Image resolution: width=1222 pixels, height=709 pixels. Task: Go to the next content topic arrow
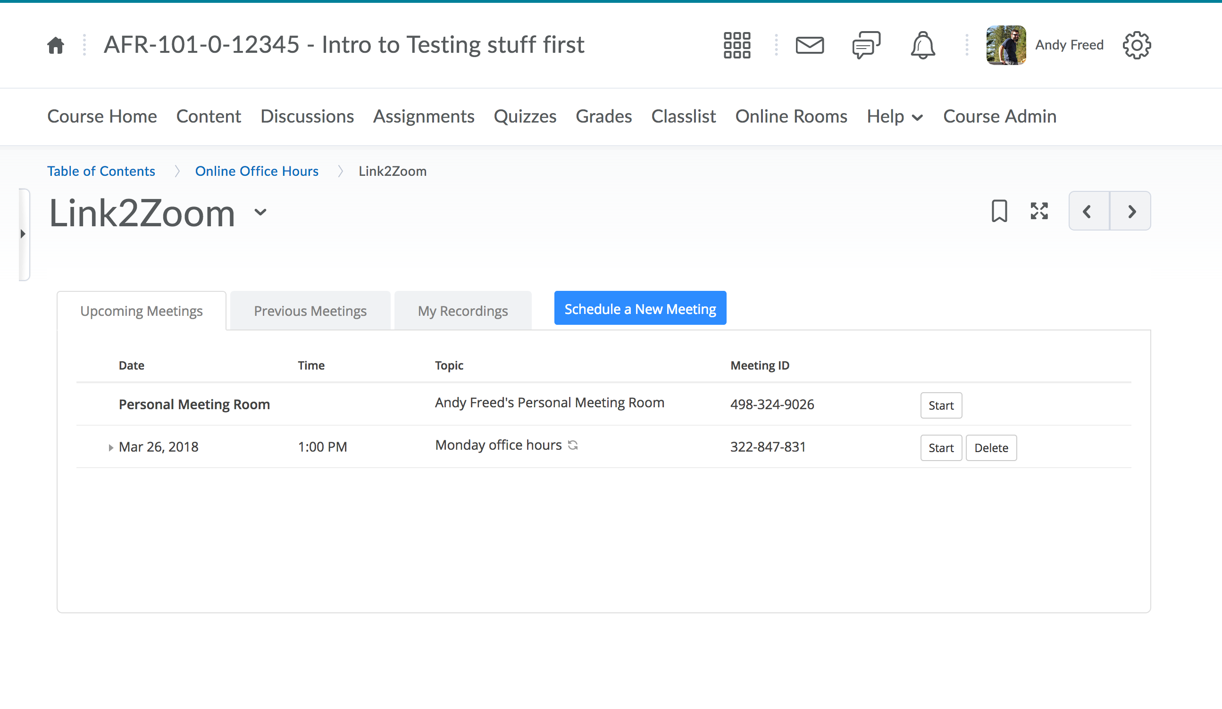point(1131,211)
